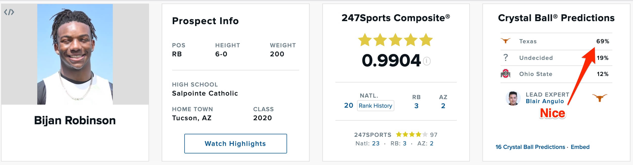The height and width of the screenshot is (165, 633).
Task: Click the five gold composite stars
Action: [x=395, y=40]
